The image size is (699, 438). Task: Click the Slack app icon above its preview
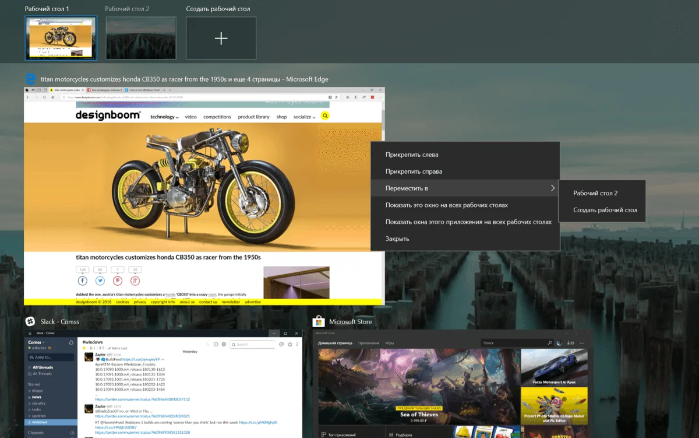pos(30,321)
